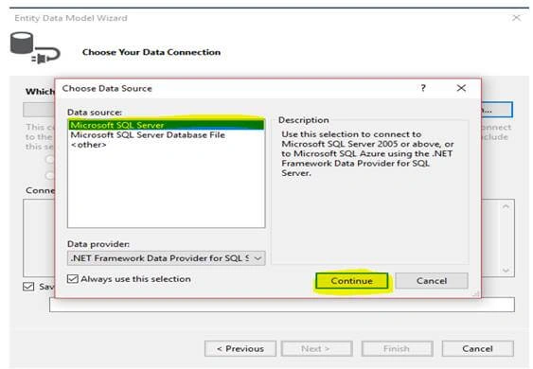Click the database connection wizard icon

tap(35, 48)
